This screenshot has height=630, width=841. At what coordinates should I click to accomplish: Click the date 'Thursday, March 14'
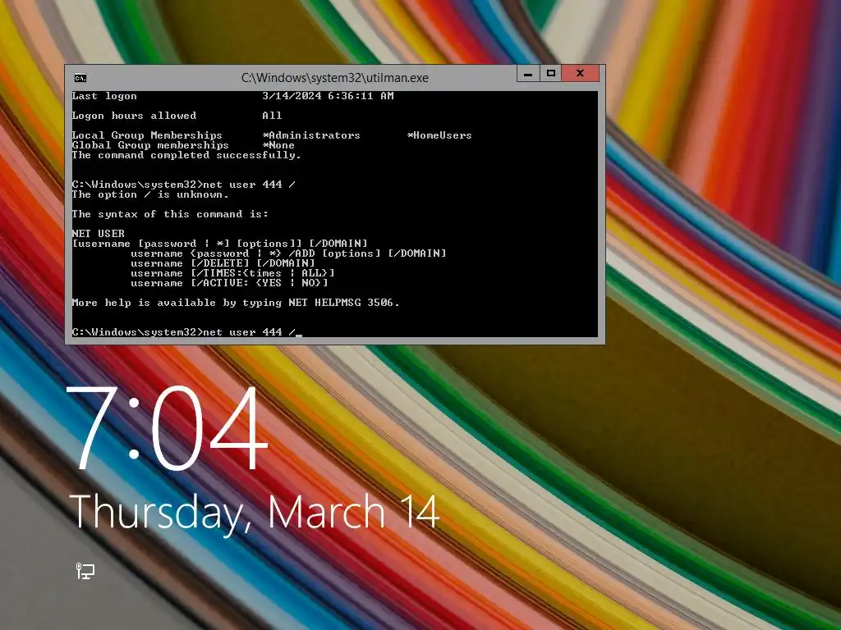click(x=255, y=514)
